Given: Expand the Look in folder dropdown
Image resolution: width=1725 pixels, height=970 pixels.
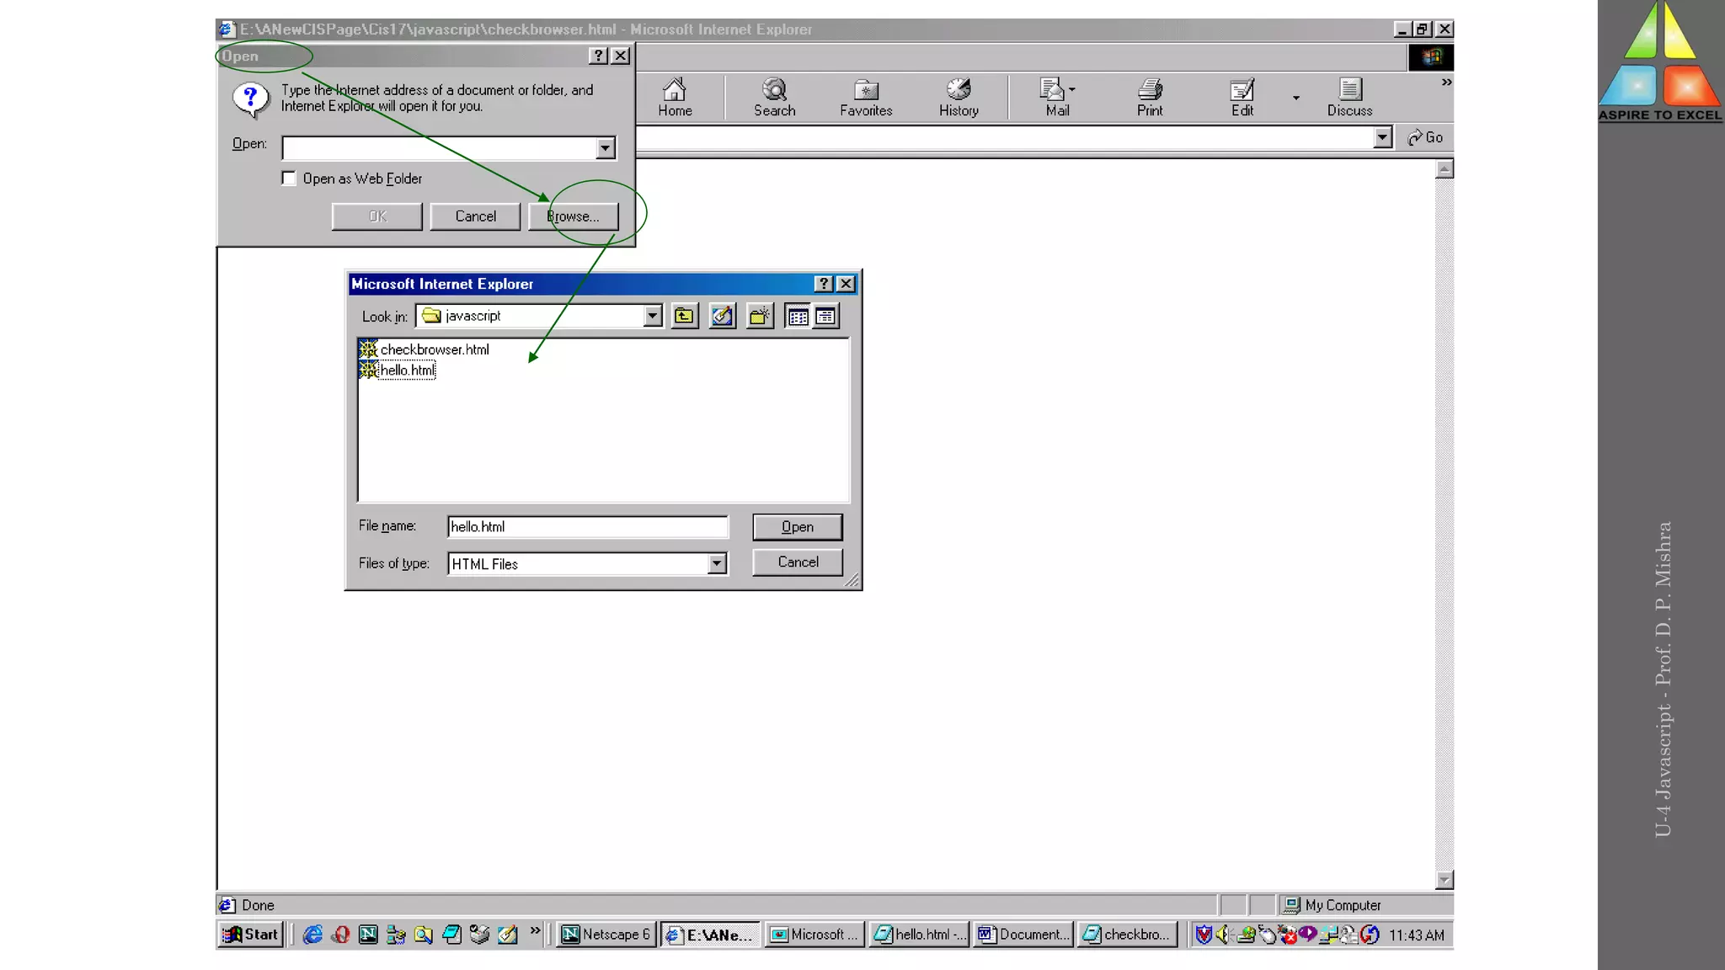Looking at the screenshot, I should [652, 317].
